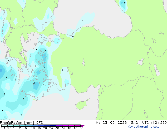Click the '18..21 UTC' time text

139,123
